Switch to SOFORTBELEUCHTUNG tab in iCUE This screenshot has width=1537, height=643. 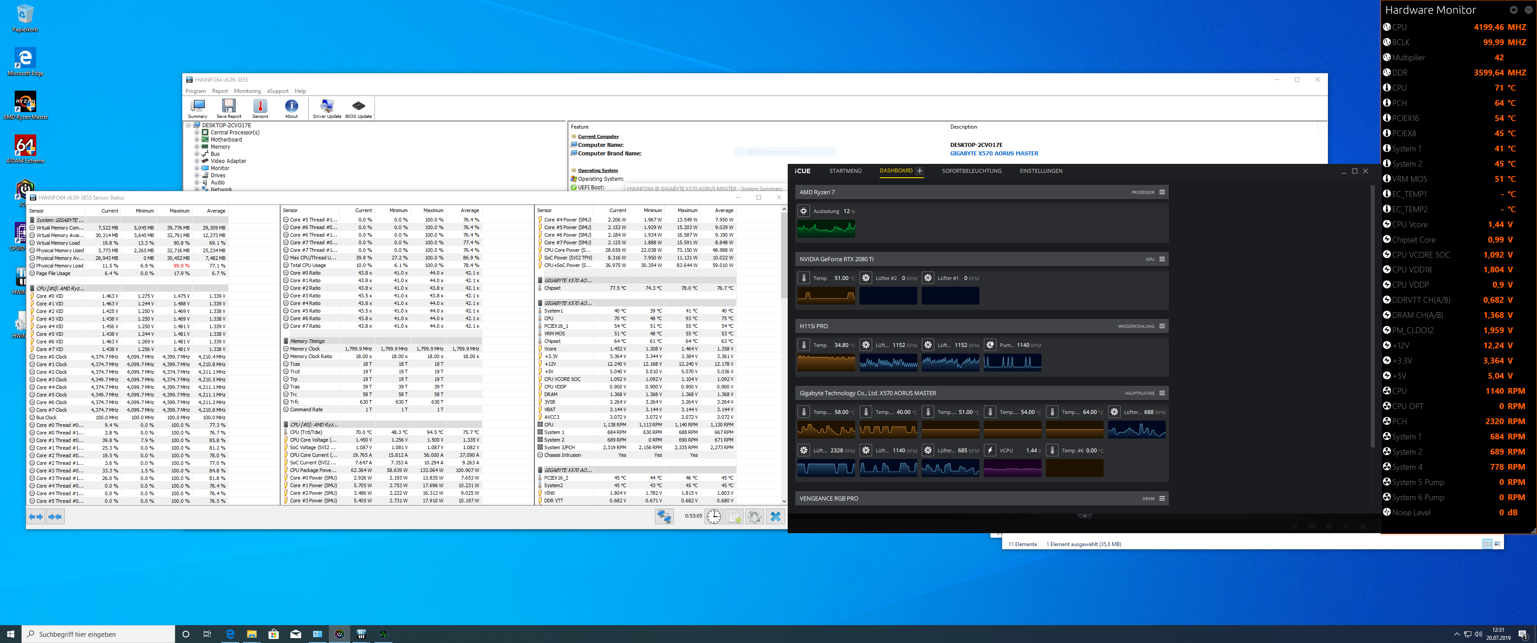(x=971, y=171)
